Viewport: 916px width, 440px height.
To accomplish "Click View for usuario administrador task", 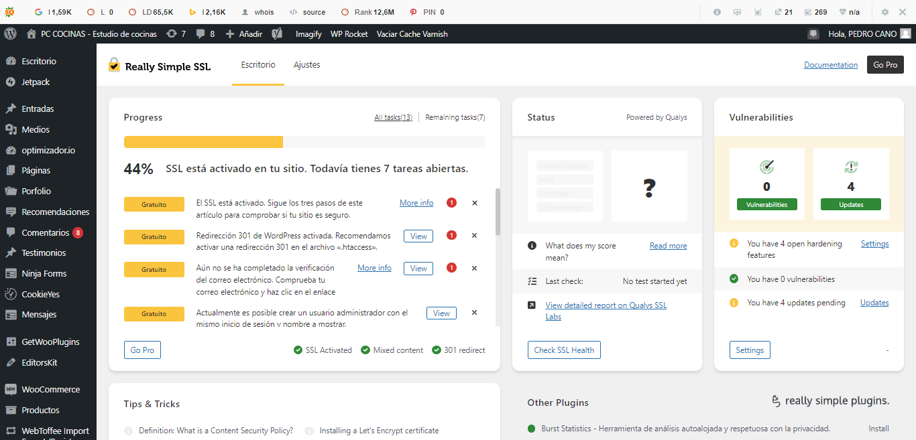I will (x=441, y=313).
